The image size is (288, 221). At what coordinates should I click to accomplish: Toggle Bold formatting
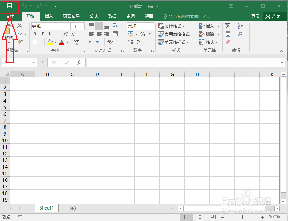coord(35,34)
